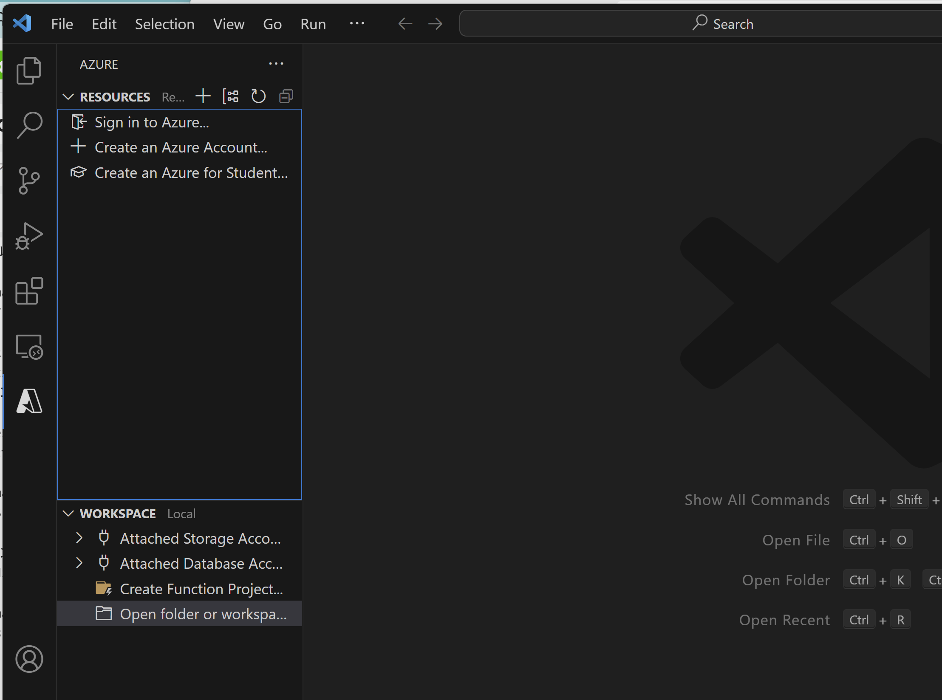Open the Extensions view
Viewport: 942px width, 700px height.
pyautogui.click(x=29, y=291)
